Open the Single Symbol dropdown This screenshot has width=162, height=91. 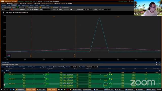tap(34, 67)
